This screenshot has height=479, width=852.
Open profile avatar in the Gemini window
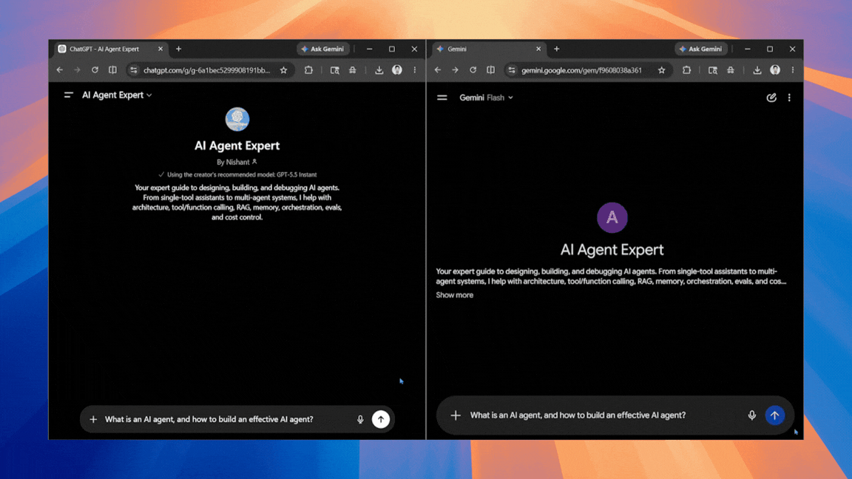(775, 70)
